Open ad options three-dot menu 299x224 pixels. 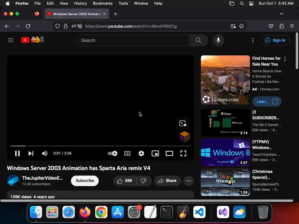tap(285, 59)
